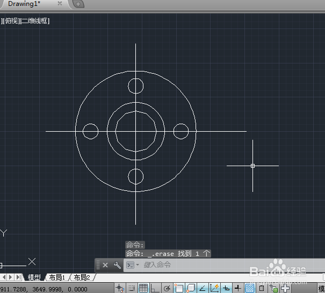Toggle Selection Cycling status icon
The image size is (325, 293).
273,289
